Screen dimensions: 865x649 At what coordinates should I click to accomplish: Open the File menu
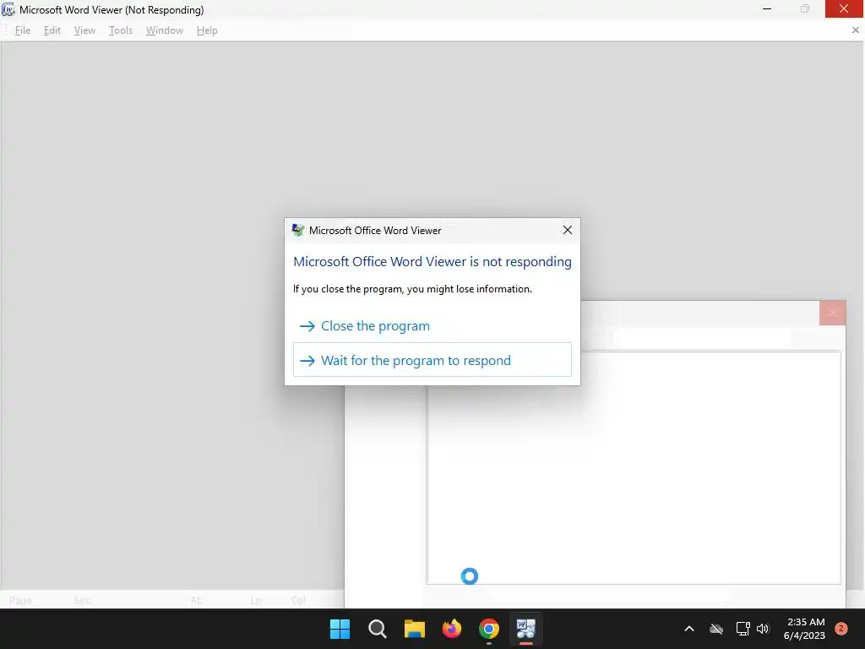tap(23, 30)
